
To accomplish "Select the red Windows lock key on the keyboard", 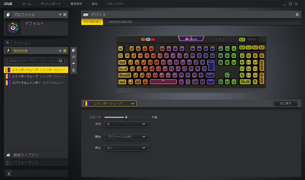I will pos(153,40).
